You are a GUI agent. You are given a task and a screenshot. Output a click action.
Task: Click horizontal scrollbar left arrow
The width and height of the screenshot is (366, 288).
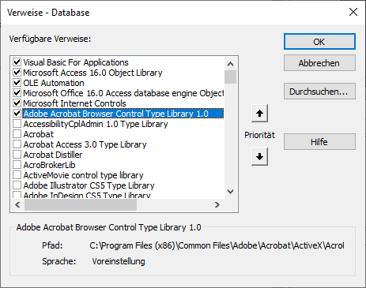pyautogui.click(x=17, y=204)
